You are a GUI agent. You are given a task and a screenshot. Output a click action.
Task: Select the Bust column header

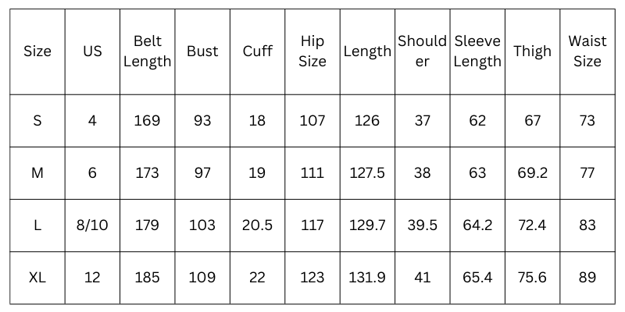click(202, 51)
